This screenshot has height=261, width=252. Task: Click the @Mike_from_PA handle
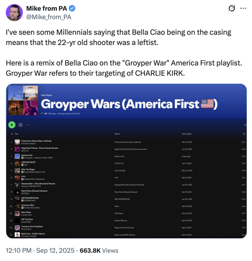49,17
